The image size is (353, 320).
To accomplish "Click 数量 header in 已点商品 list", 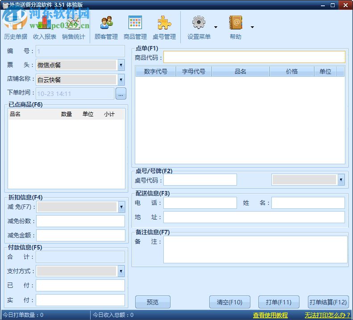I will [66, 114].
